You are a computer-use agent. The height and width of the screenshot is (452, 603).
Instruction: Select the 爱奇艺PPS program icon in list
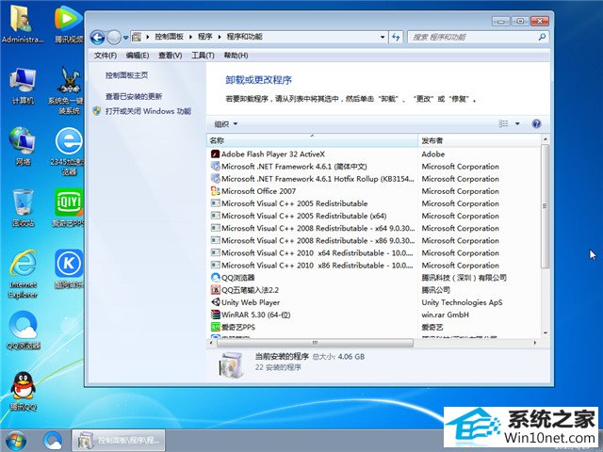pyautogui.click(x=216, y=327)
